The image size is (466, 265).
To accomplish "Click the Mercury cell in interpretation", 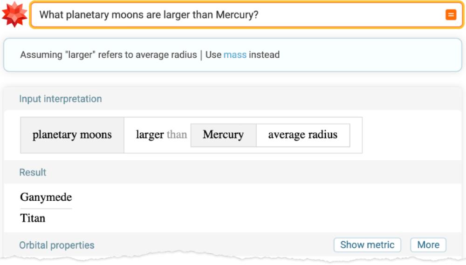I will 223,135.
